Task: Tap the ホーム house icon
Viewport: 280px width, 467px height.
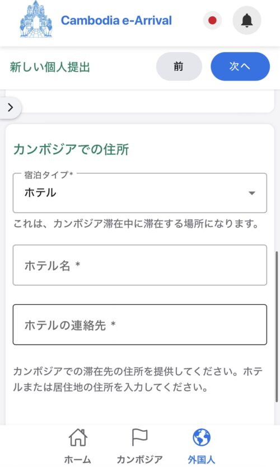Action: [78, 437]
